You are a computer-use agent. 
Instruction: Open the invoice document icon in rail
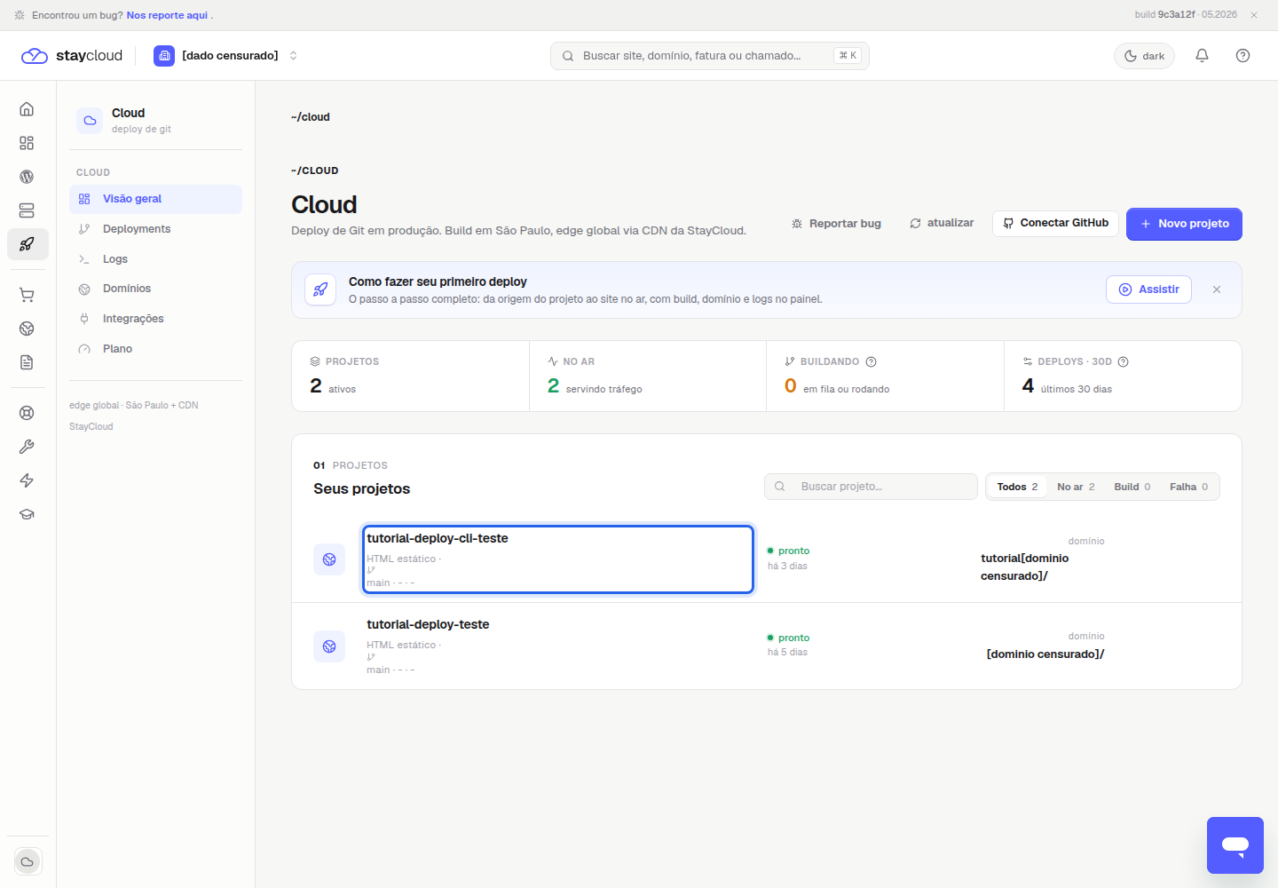coord(27,362)
